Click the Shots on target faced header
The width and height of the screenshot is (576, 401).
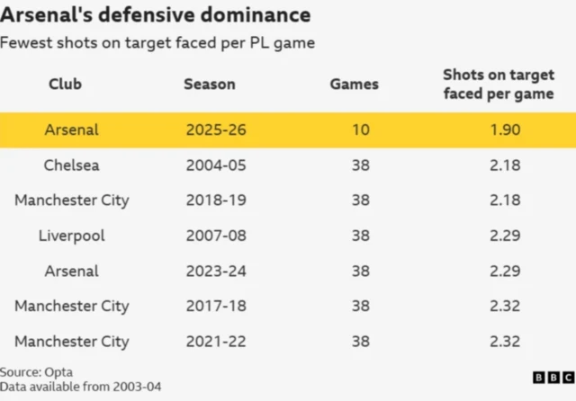498,85
